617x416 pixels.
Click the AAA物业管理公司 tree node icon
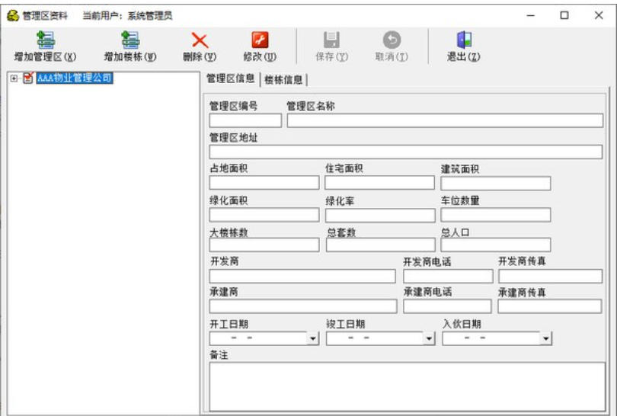click(28, 78)
